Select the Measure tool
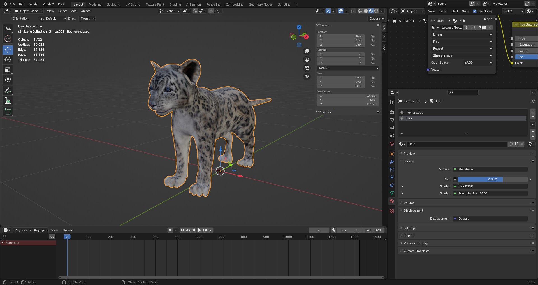The width and height of the screenshot is (538, 285). (8, 101)
